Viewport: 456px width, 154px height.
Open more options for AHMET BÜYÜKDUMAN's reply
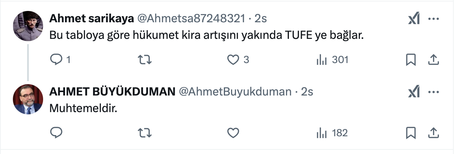coord(433,92)
